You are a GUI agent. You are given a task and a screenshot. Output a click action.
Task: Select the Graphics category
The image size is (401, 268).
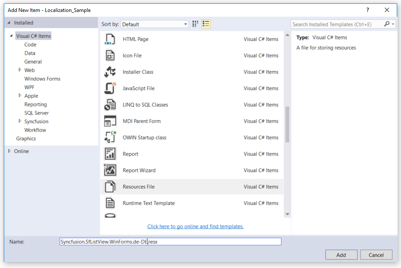point(26,138)
